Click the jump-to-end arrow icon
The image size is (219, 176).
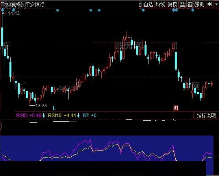210,4
